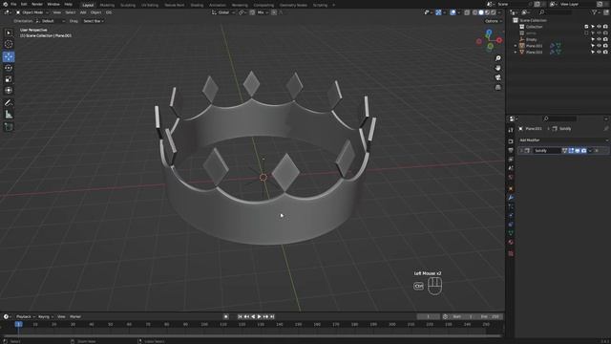Image resolution: width=611 pixels, height=344 pixels.
Task: Toggle render camera icon for Plane.003
Action: click(605, 52)
